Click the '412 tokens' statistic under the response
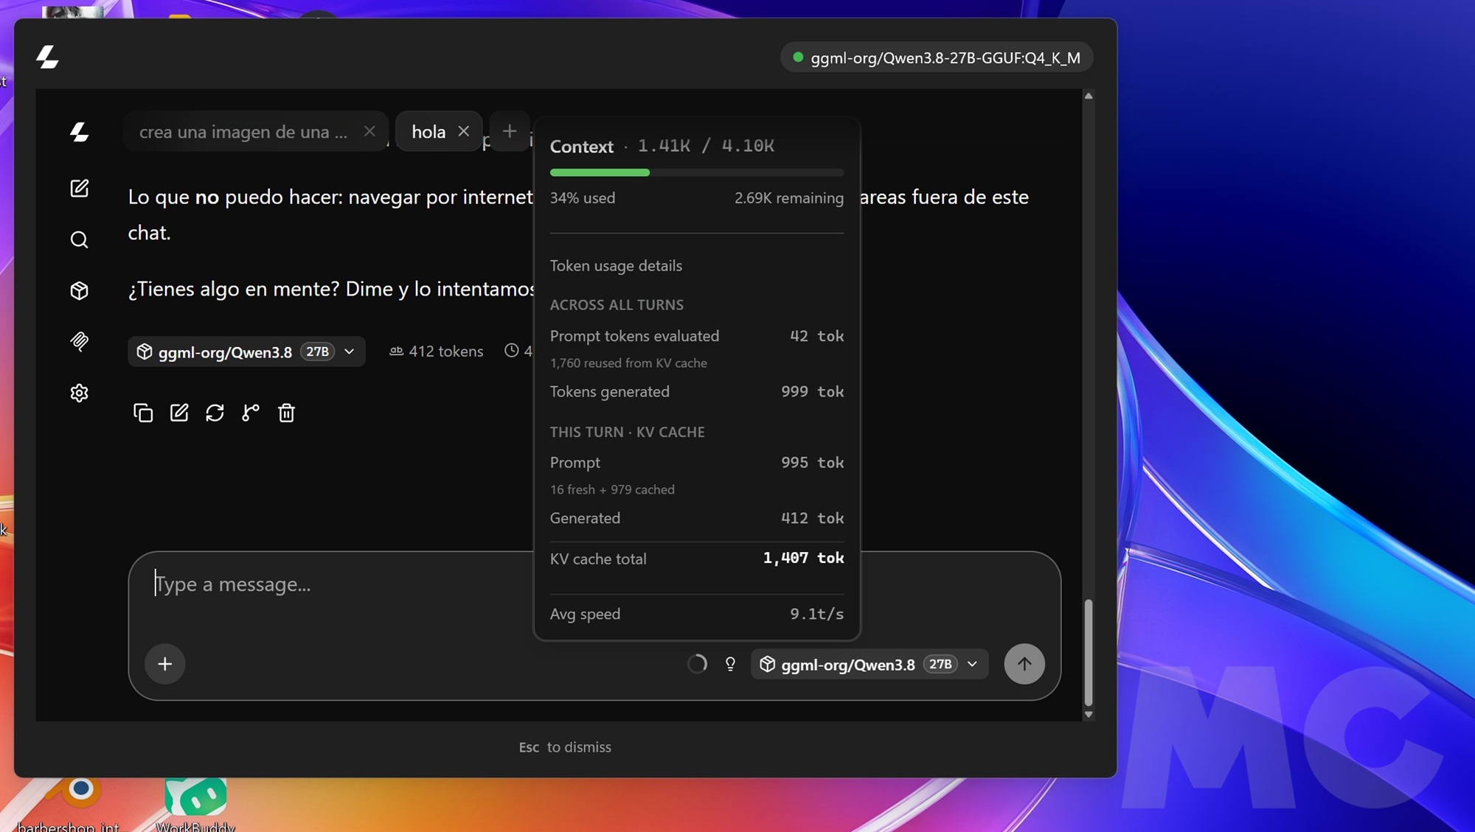The width and height of the screenshot is (1475, 832). click(437, 352)
